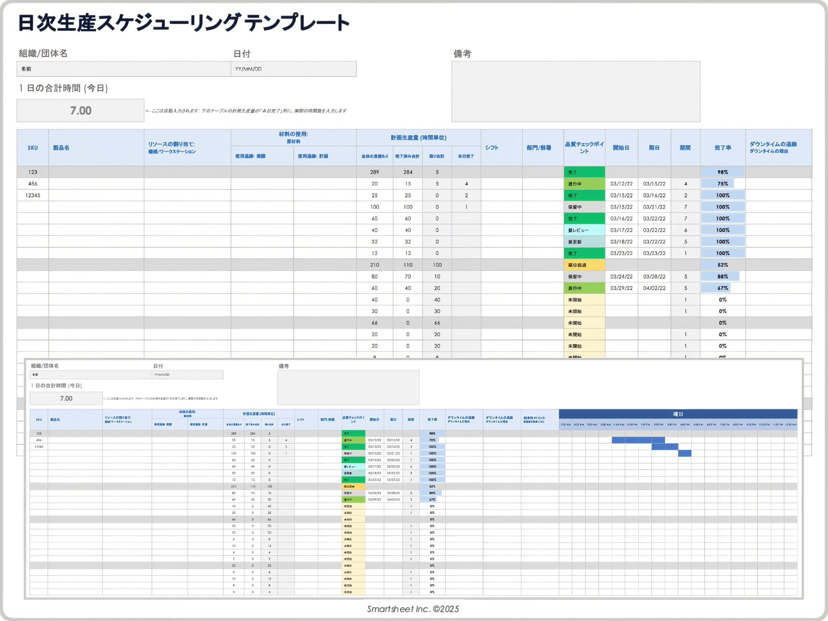Click the 期日超過 status cell
The width and height of the screenshot is (828, 621).
click(x=584, y=265)
